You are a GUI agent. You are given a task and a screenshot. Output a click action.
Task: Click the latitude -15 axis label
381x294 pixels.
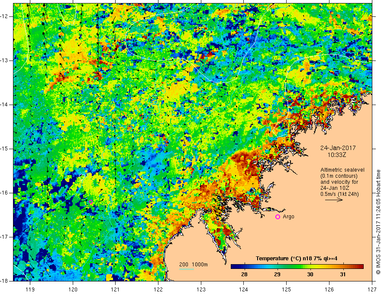pos(5,149)
